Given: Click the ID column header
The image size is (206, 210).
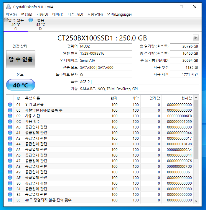Looking at the screenshot, I should point(19,98).
